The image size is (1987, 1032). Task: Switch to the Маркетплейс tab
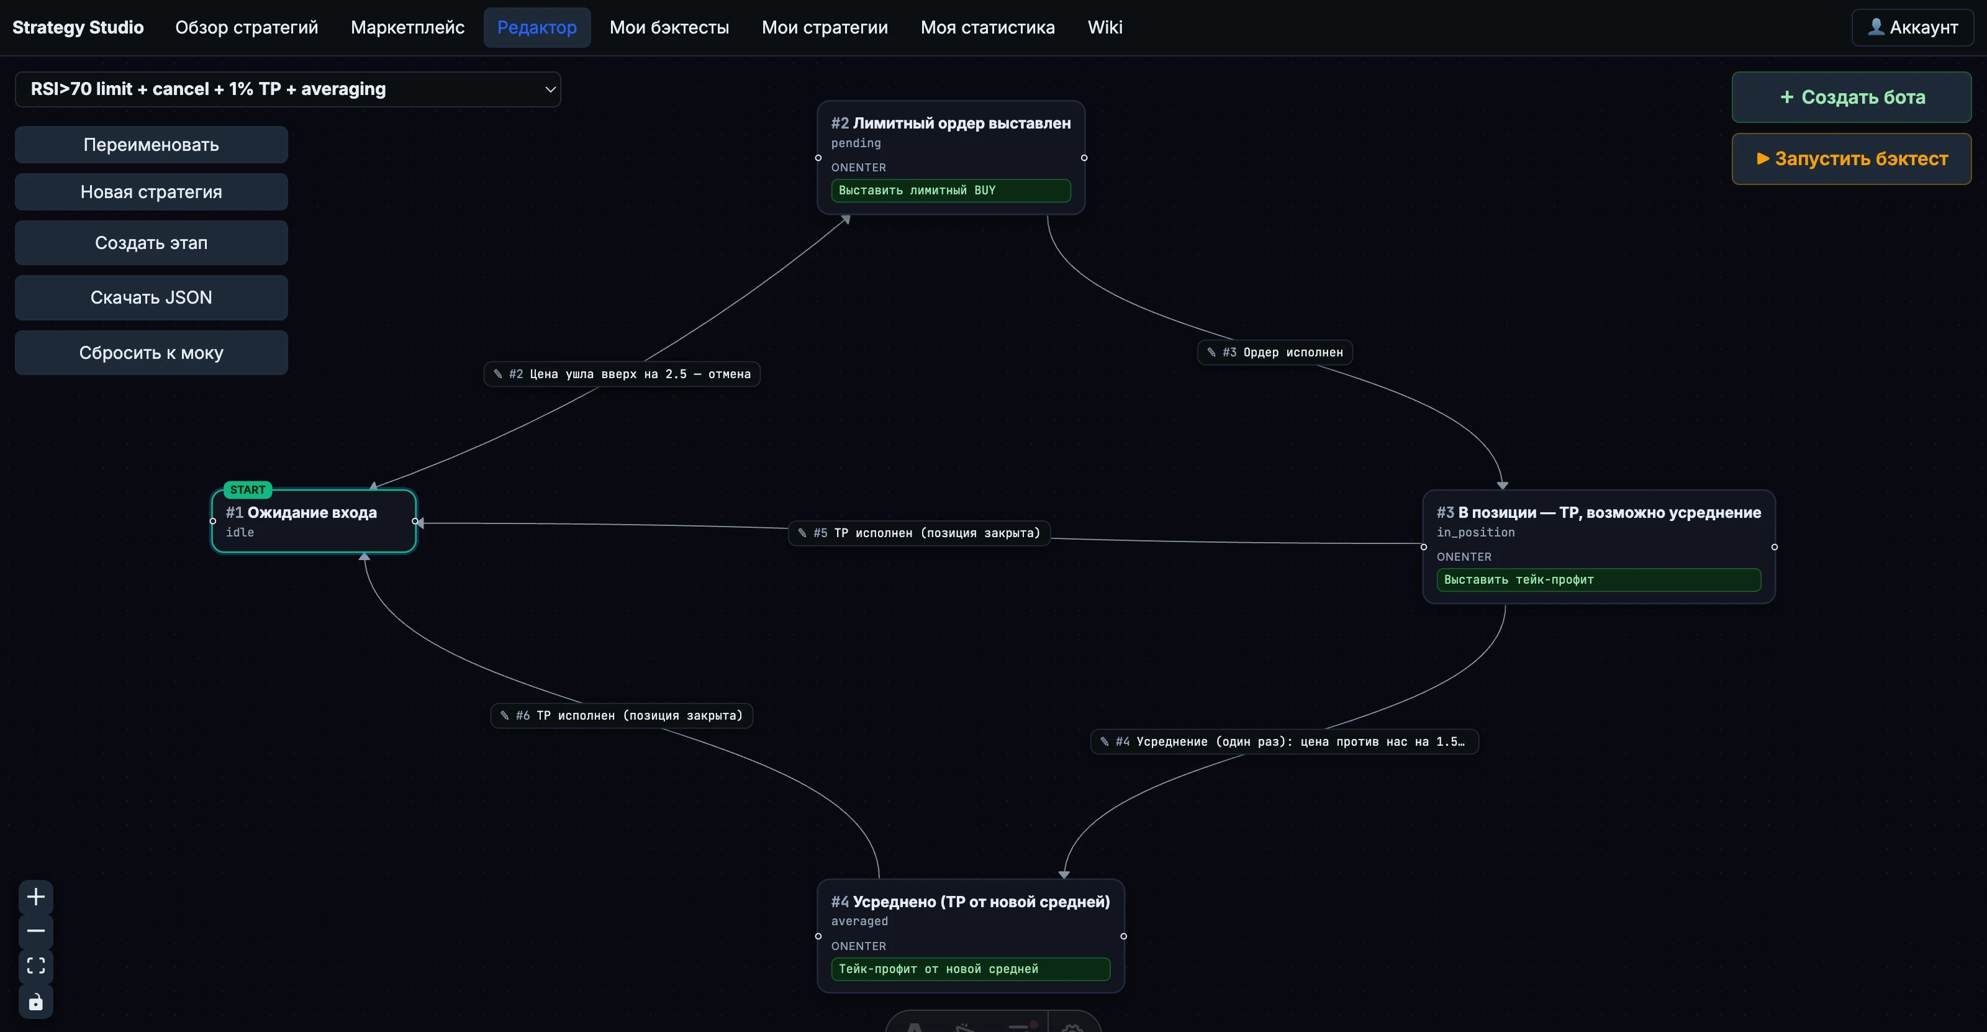407,27
